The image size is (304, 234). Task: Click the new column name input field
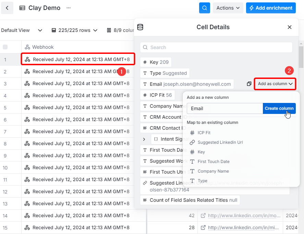(225, 108)
